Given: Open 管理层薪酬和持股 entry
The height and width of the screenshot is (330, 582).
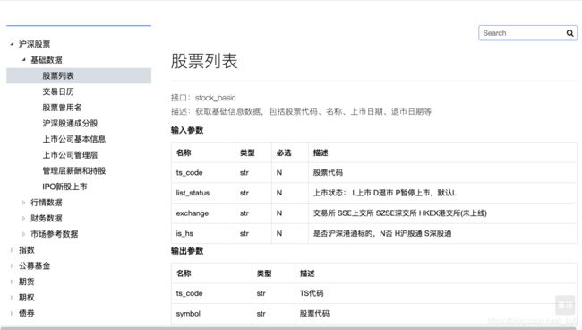Looking at the screenshot, I should pyautogui.click(x=73, y=171).
